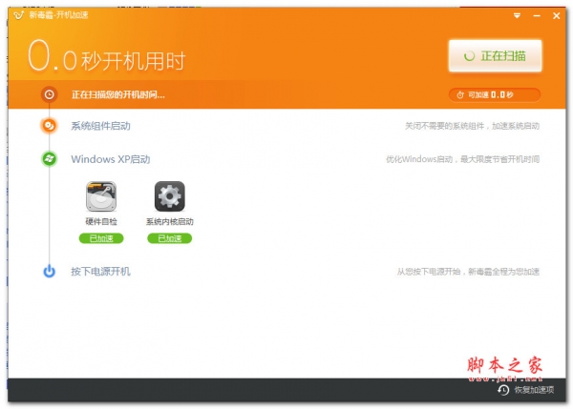Minimize the 新毒霸 window
This screenshot has height=409, width=573.
pos(537,15)
